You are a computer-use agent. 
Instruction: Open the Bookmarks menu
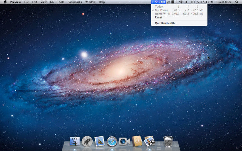pos(75,2)
